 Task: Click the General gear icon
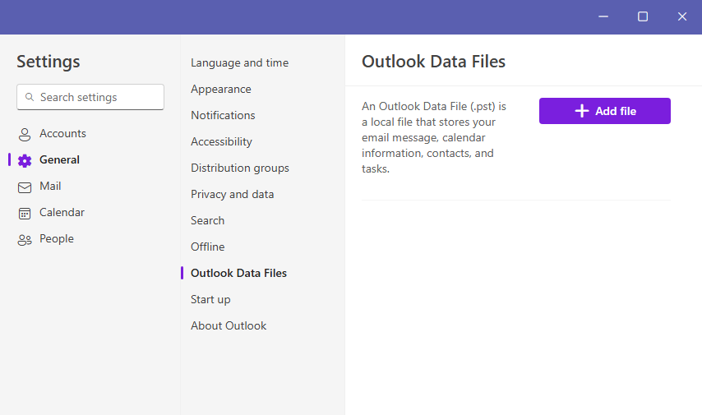tap(25, 161)
